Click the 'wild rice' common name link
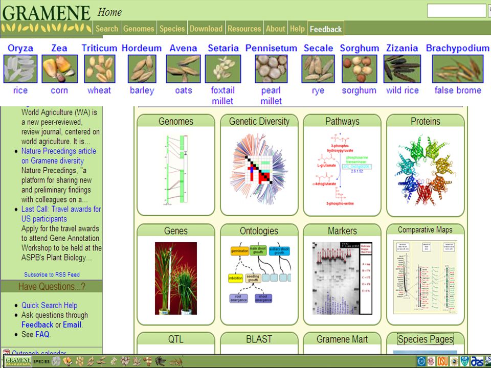The height and width of the screenshot is (368, 491). [403, 90]
